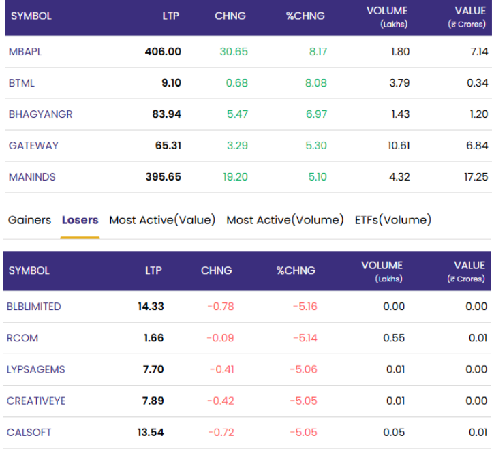Click MBAPL value 7.14
Viewport: 494px width, 451px height.
point(479,52)
